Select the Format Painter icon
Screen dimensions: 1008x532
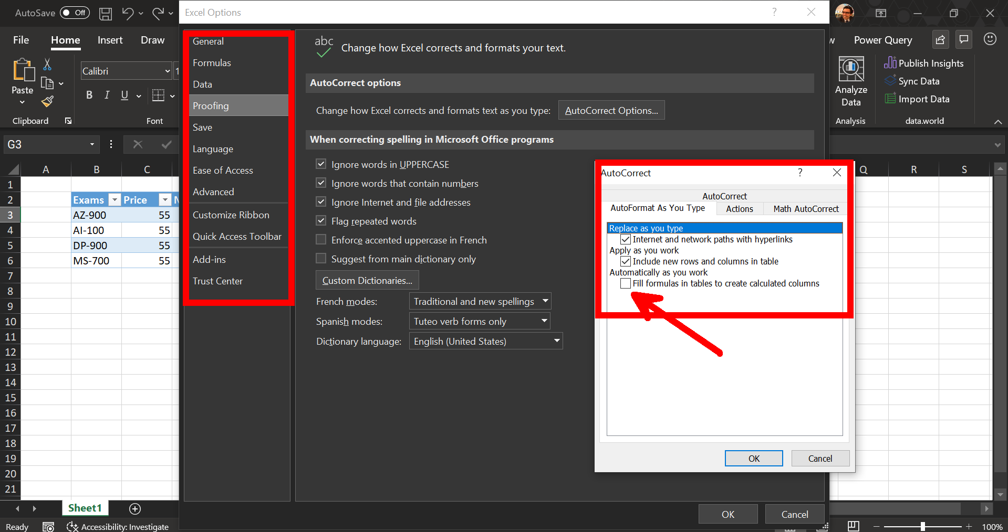[47, 101]
